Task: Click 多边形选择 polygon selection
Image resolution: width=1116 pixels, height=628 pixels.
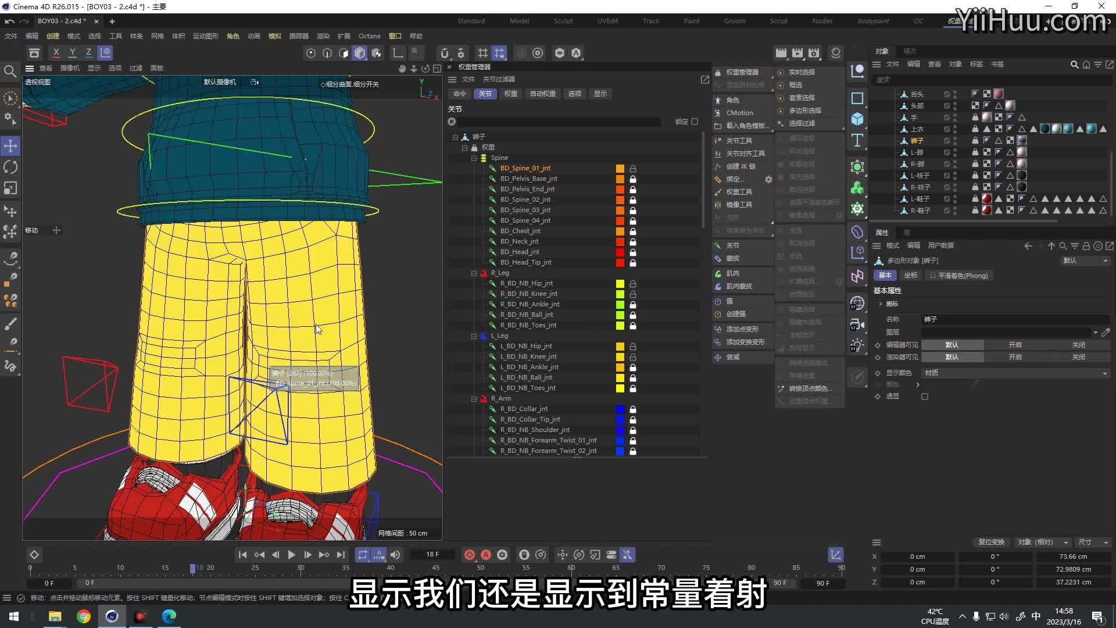Action: (805, 110)
